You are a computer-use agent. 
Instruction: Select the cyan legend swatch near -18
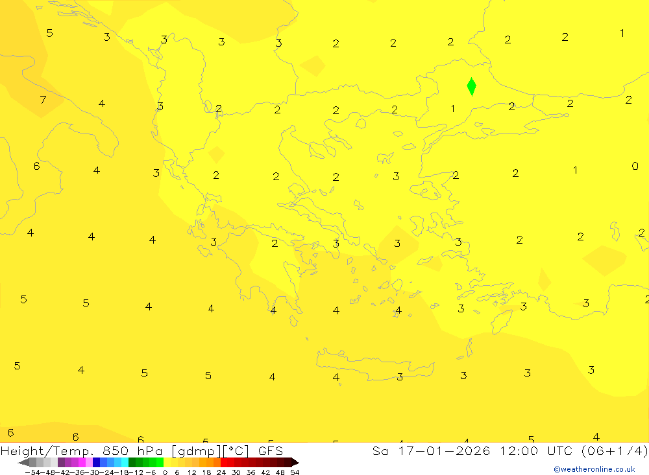pyautogui.click(x=125, y=462)
